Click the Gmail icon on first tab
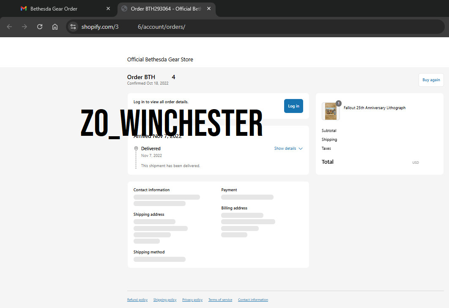 pyautogui.click(x=24, y=8)
